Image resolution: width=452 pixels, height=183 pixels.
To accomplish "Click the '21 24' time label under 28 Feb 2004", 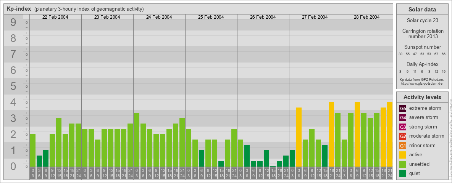I will [390, 173].
